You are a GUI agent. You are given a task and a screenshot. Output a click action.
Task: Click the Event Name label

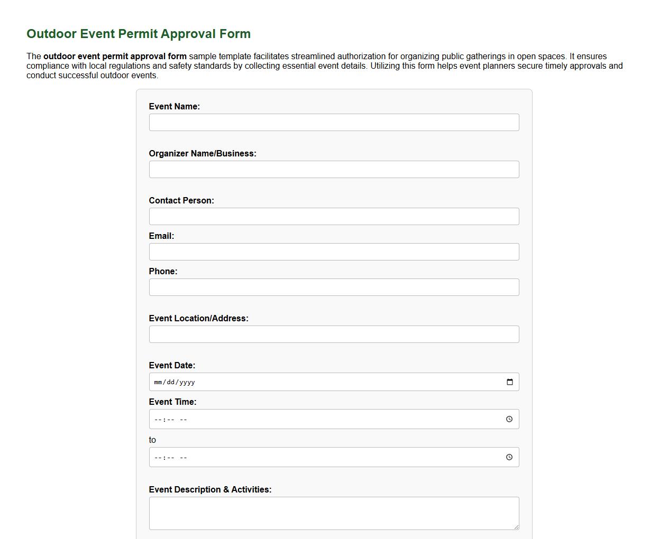click(175, 106)
